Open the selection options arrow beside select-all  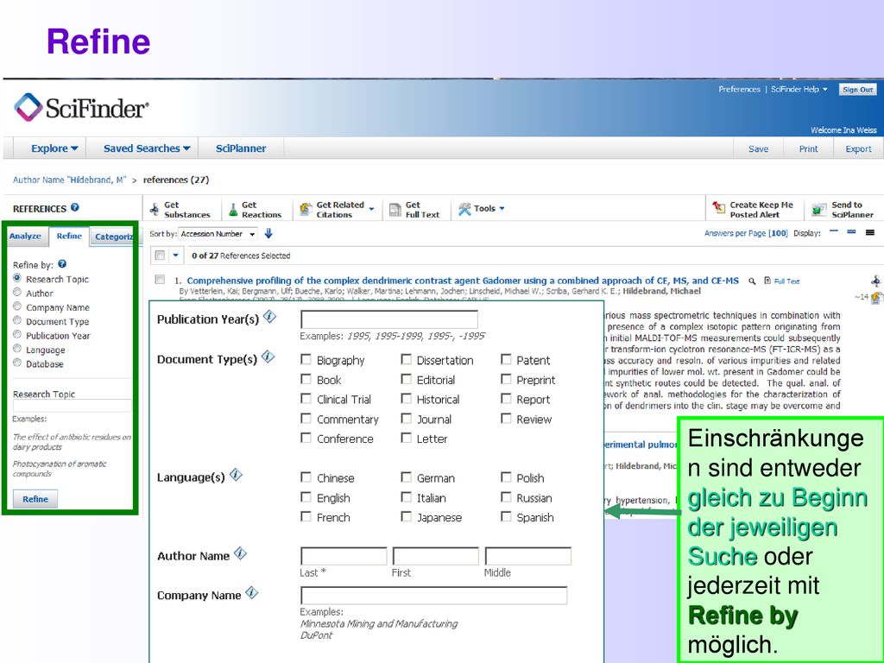click(x=175, y=256)
